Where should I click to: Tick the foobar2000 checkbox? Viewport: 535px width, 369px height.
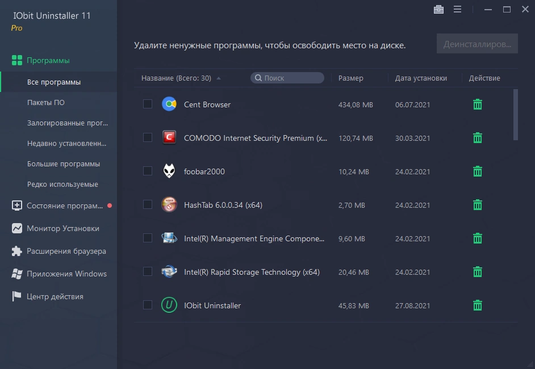[x=148, y=171]
